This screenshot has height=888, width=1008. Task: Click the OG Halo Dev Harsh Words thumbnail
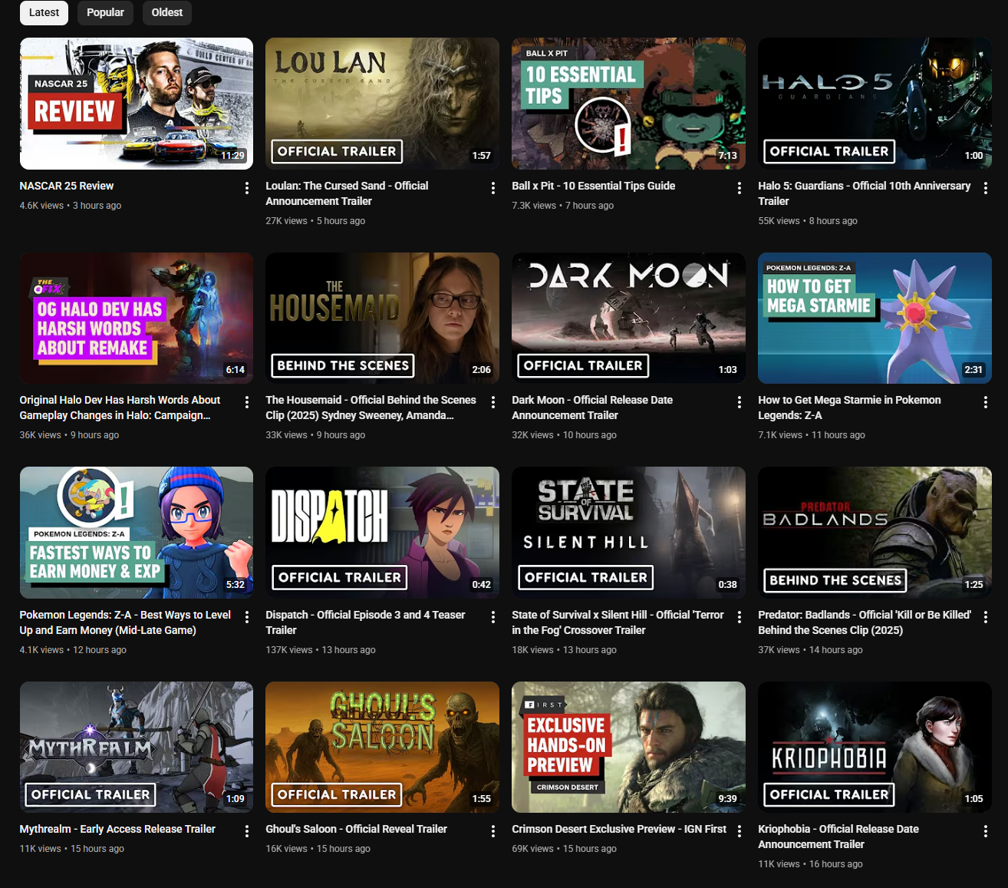pos(137,318)
